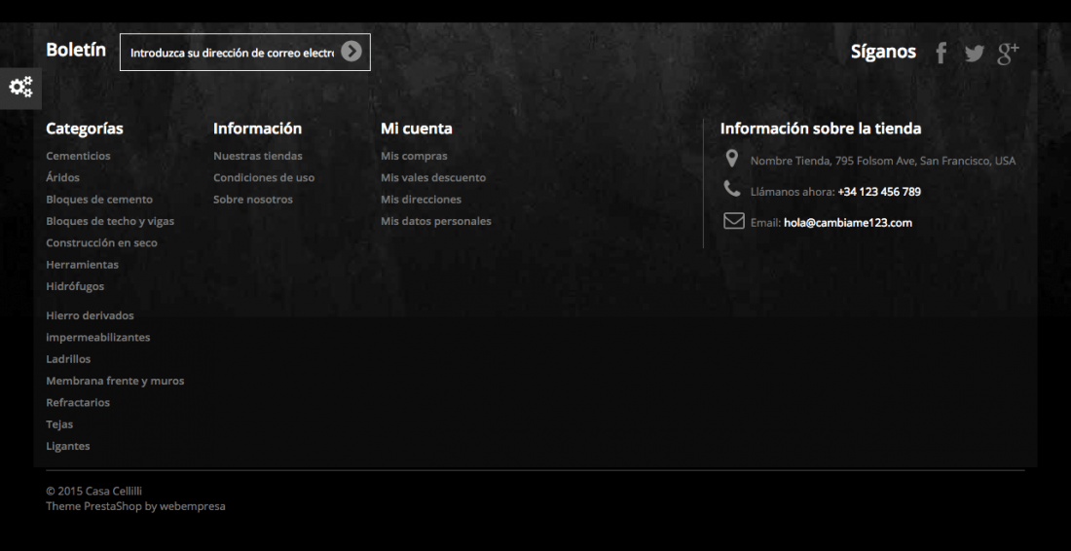1071x551 pixels.
Task: Open the Sobre nosotros page
Action: [x=253, y=200]
